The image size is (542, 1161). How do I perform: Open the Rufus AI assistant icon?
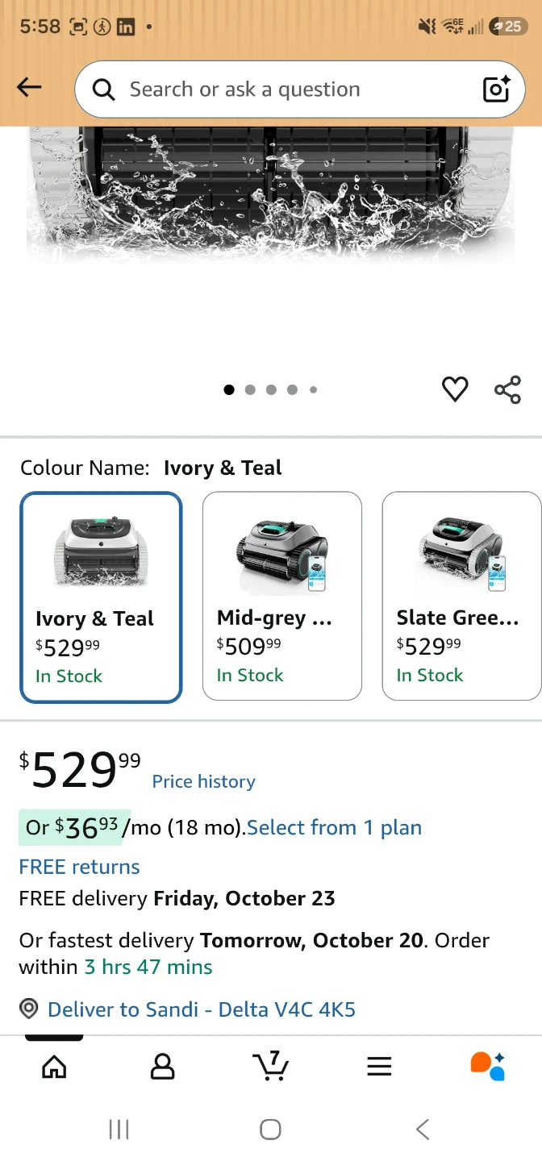[487, 1066]
